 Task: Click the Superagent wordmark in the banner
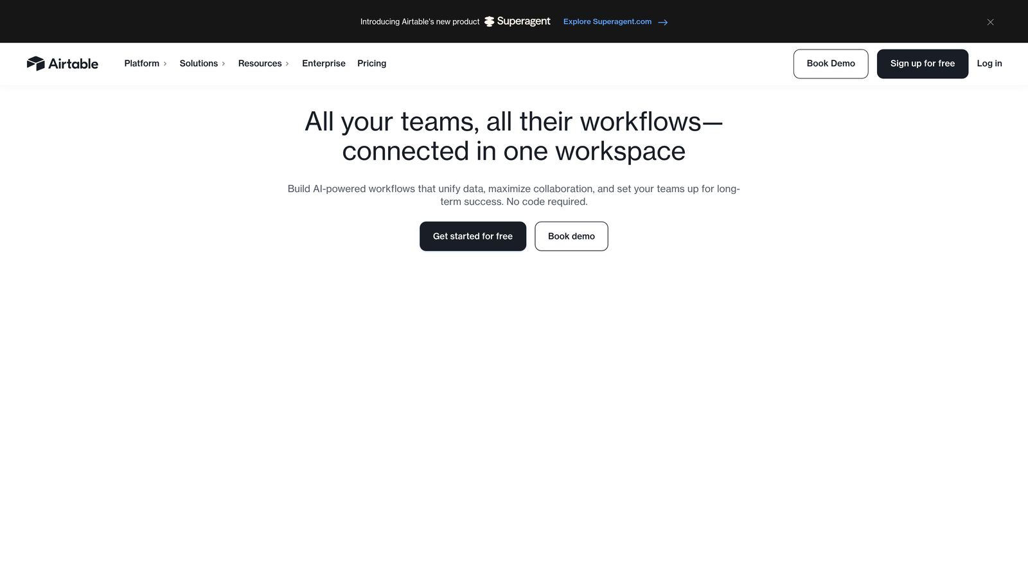524,21
